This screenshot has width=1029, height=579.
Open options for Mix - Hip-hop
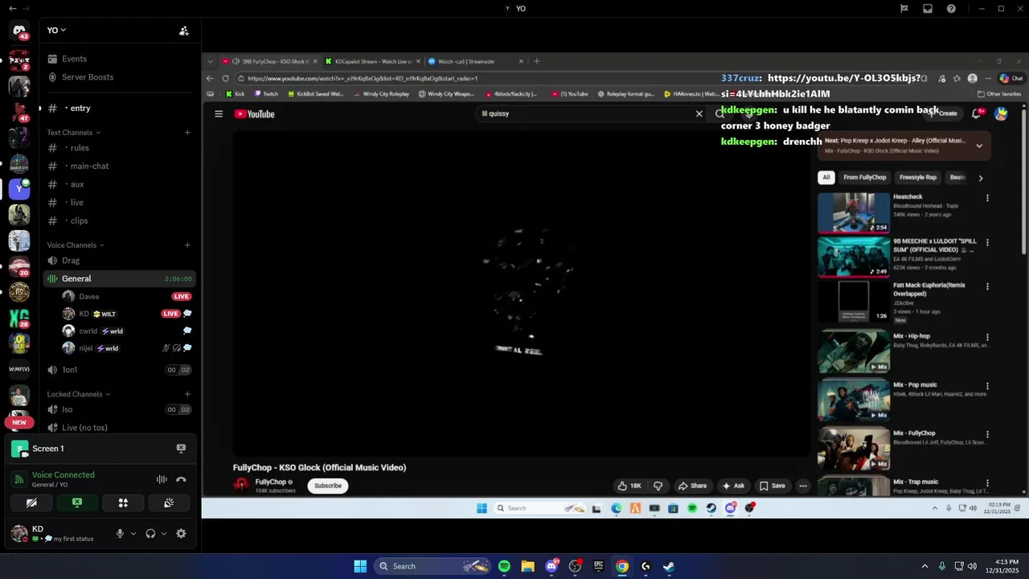coord(988,338)
